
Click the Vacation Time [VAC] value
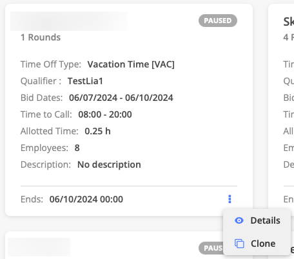131,64
